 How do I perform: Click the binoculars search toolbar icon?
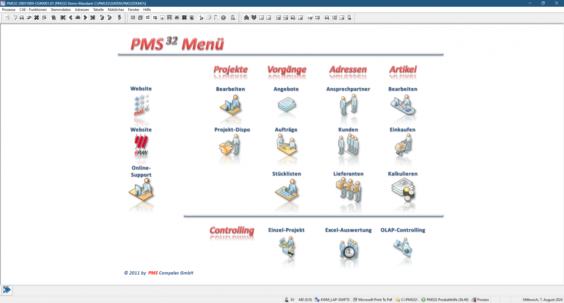tap(78, 18)
